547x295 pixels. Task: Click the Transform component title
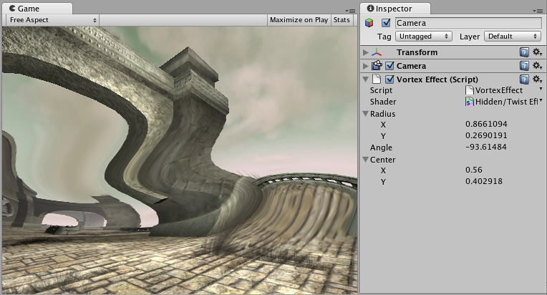coord(417,52)
